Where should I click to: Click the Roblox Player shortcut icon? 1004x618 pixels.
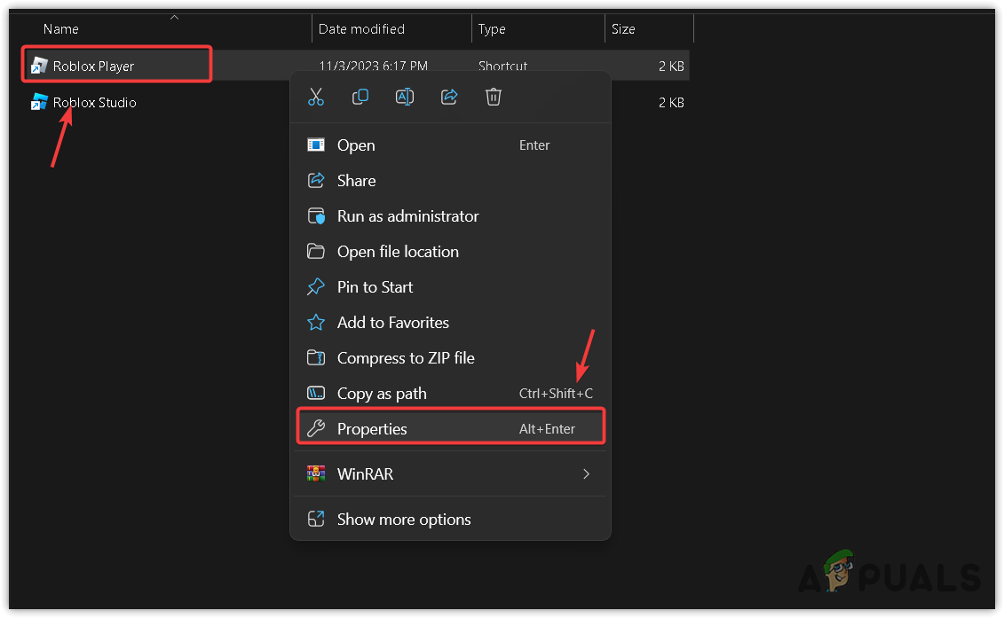click(x=39, y=66)
